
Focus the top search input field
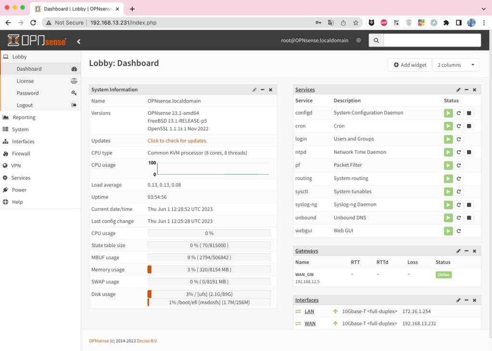tap(432, 40)
